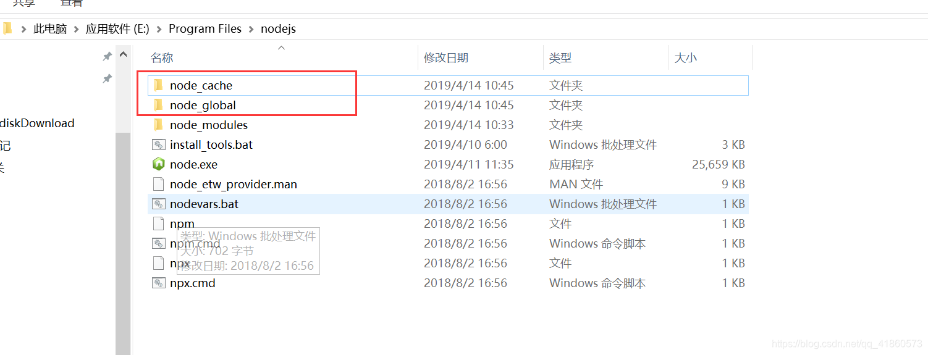The image size is (928, 355).
Task: Select the install_tools.bat file name
Action: 211,145
